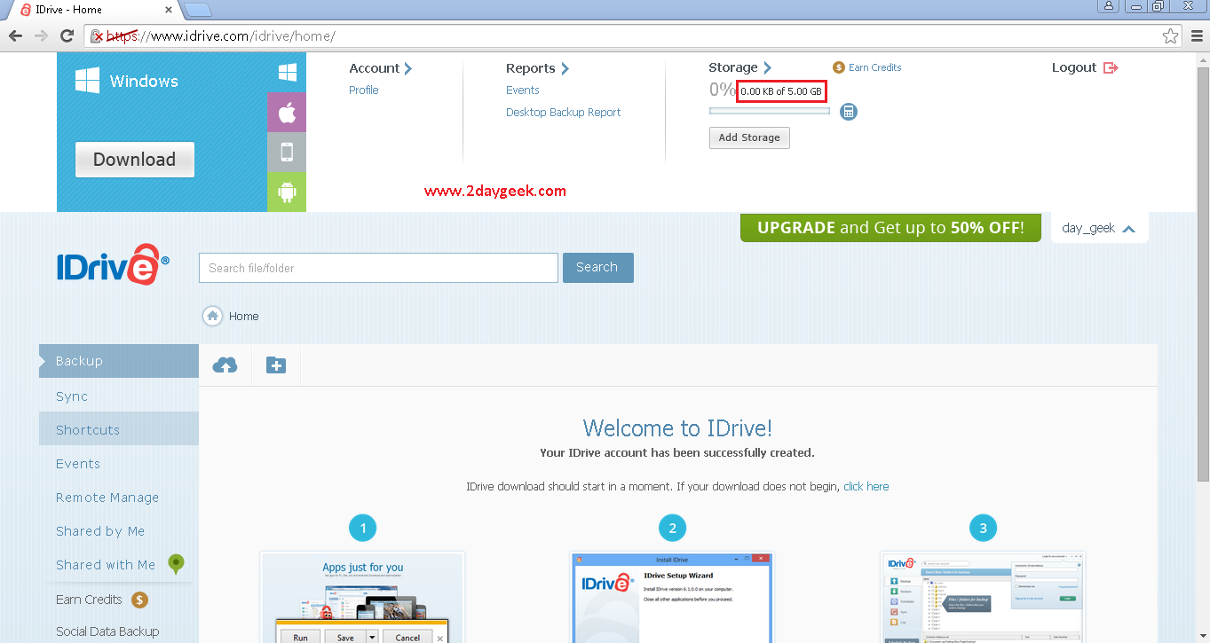Click the Logout link
The height and width of the screenshot is (643, 1210).
click(1074, 68)
